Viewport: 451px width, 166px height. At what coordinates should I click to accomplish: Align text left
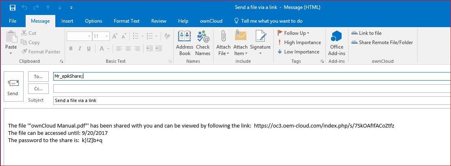click(119, 49)
